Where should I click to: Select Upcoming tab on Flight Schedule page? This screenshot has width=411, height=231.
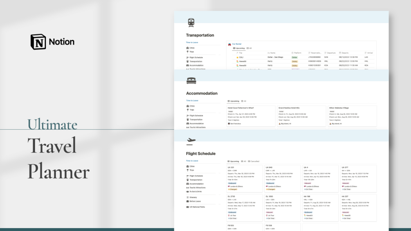[233, 161]
